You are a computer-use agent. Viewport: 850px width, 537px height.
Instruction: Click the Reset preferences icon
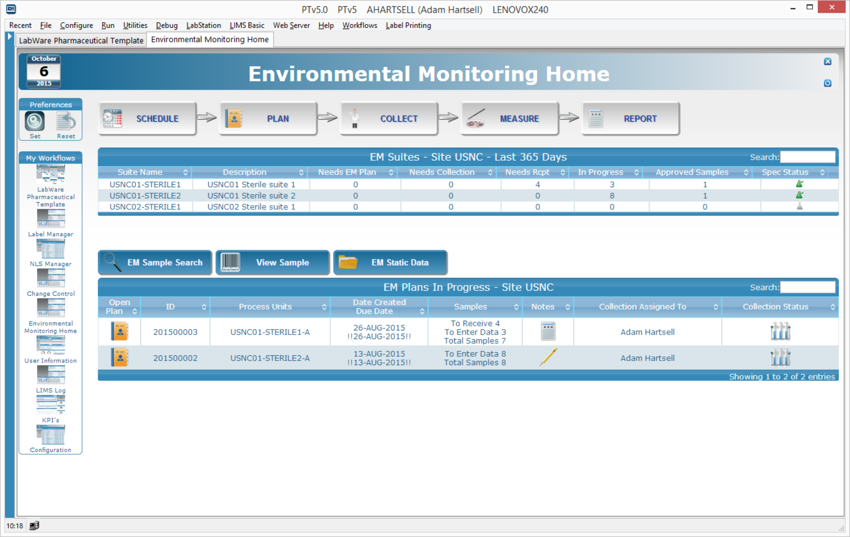pyautogui.click(x=66, y=121)
